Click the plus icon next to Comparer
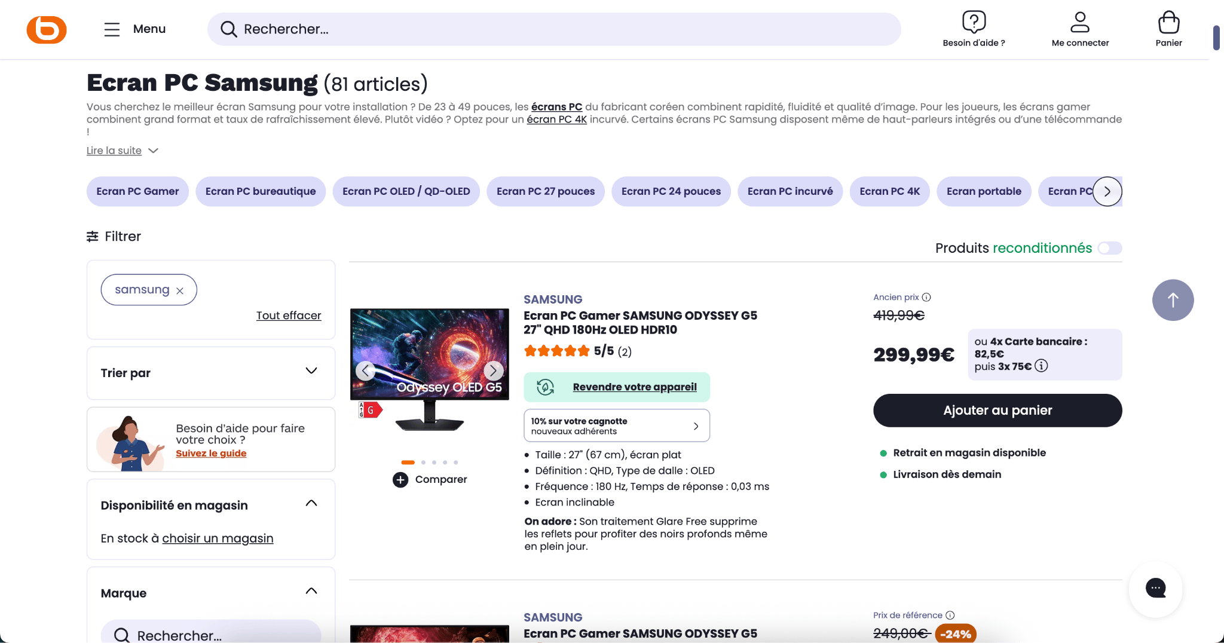 400,479
